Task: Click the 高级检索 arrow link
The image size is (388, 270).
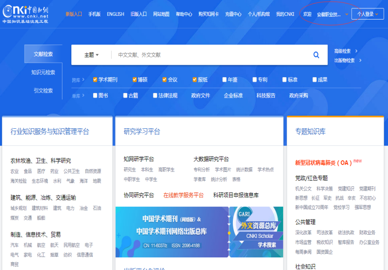Action: (346, 51)
